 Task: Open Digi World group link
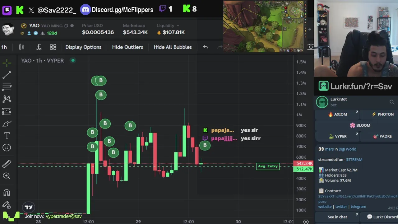347,149
